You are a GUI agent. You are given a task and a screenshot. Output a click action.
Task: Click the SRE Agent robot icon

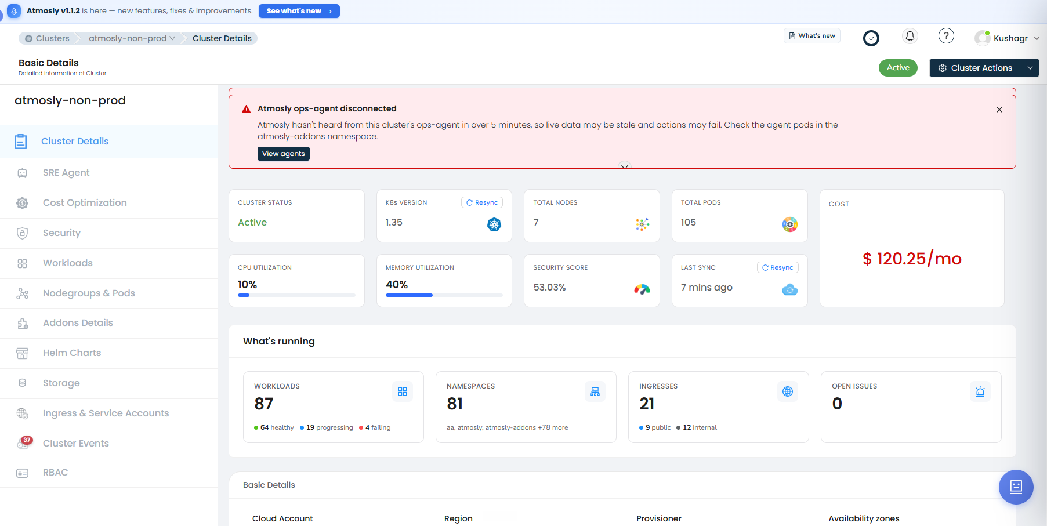click(23, 173)
